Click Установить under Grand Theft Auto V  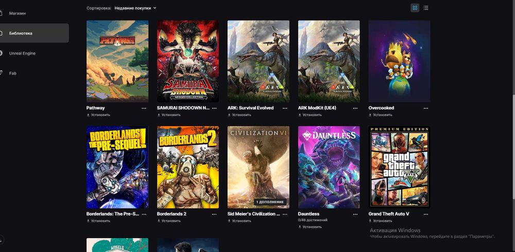pyautogui.click(x=381, y=221)
